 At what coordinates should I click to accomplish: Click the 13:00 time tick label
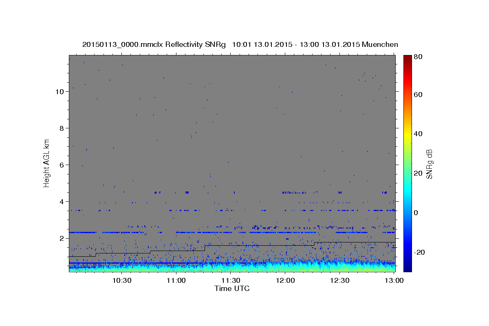(x=394, y=280)
